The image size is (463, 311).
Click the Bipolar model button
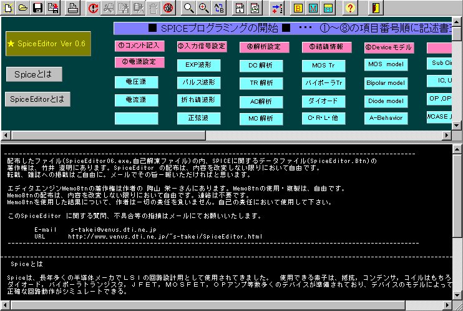(386, 83)
